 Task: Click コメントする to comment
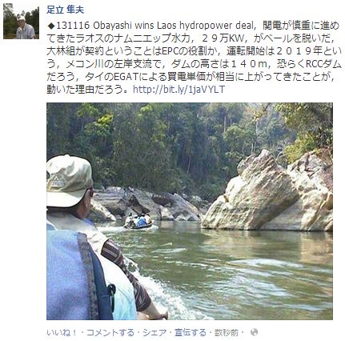pyautogui.click(x=110, y=333)
